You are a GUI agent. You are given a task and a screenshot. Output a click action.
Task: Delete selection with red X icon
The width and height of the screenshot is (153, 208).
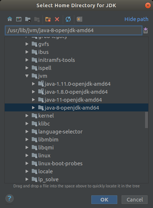(57, 20)
